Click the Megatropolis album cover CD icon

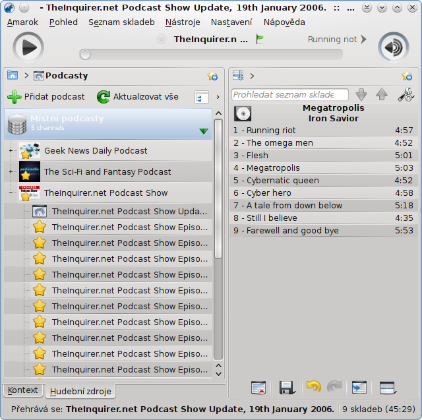[x=243, y=113]
